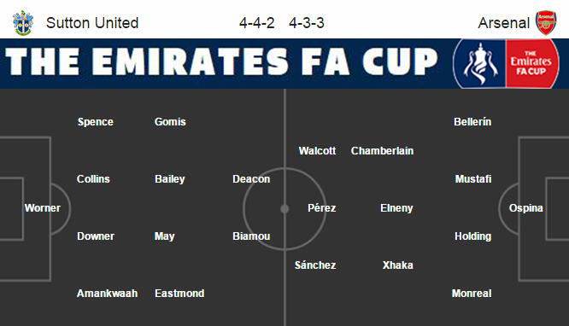The height and width of the screenshot is (326, 569).
Task: Click Monreal in Arsenal's defence
Action: 472,293
